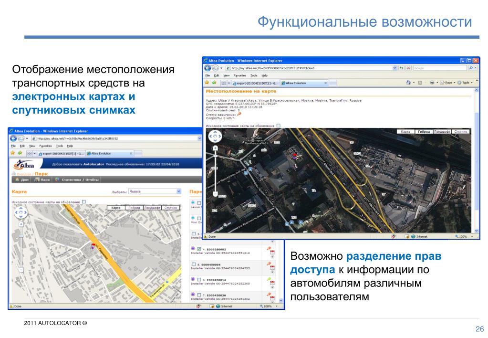Check Mini vehicle checkbox in park list
The width and height of the screenshot is (488, 338).
pyautogui.click(x=199, y=218)
